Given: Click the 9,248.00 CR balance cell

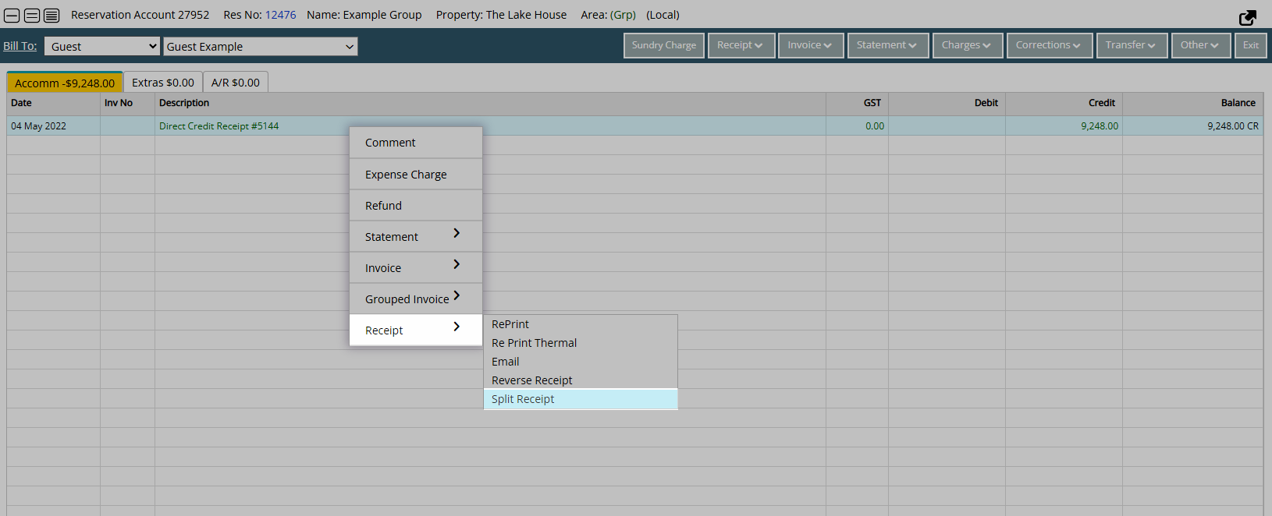Looking at the screenshot, I should [x=1192, y=125].
